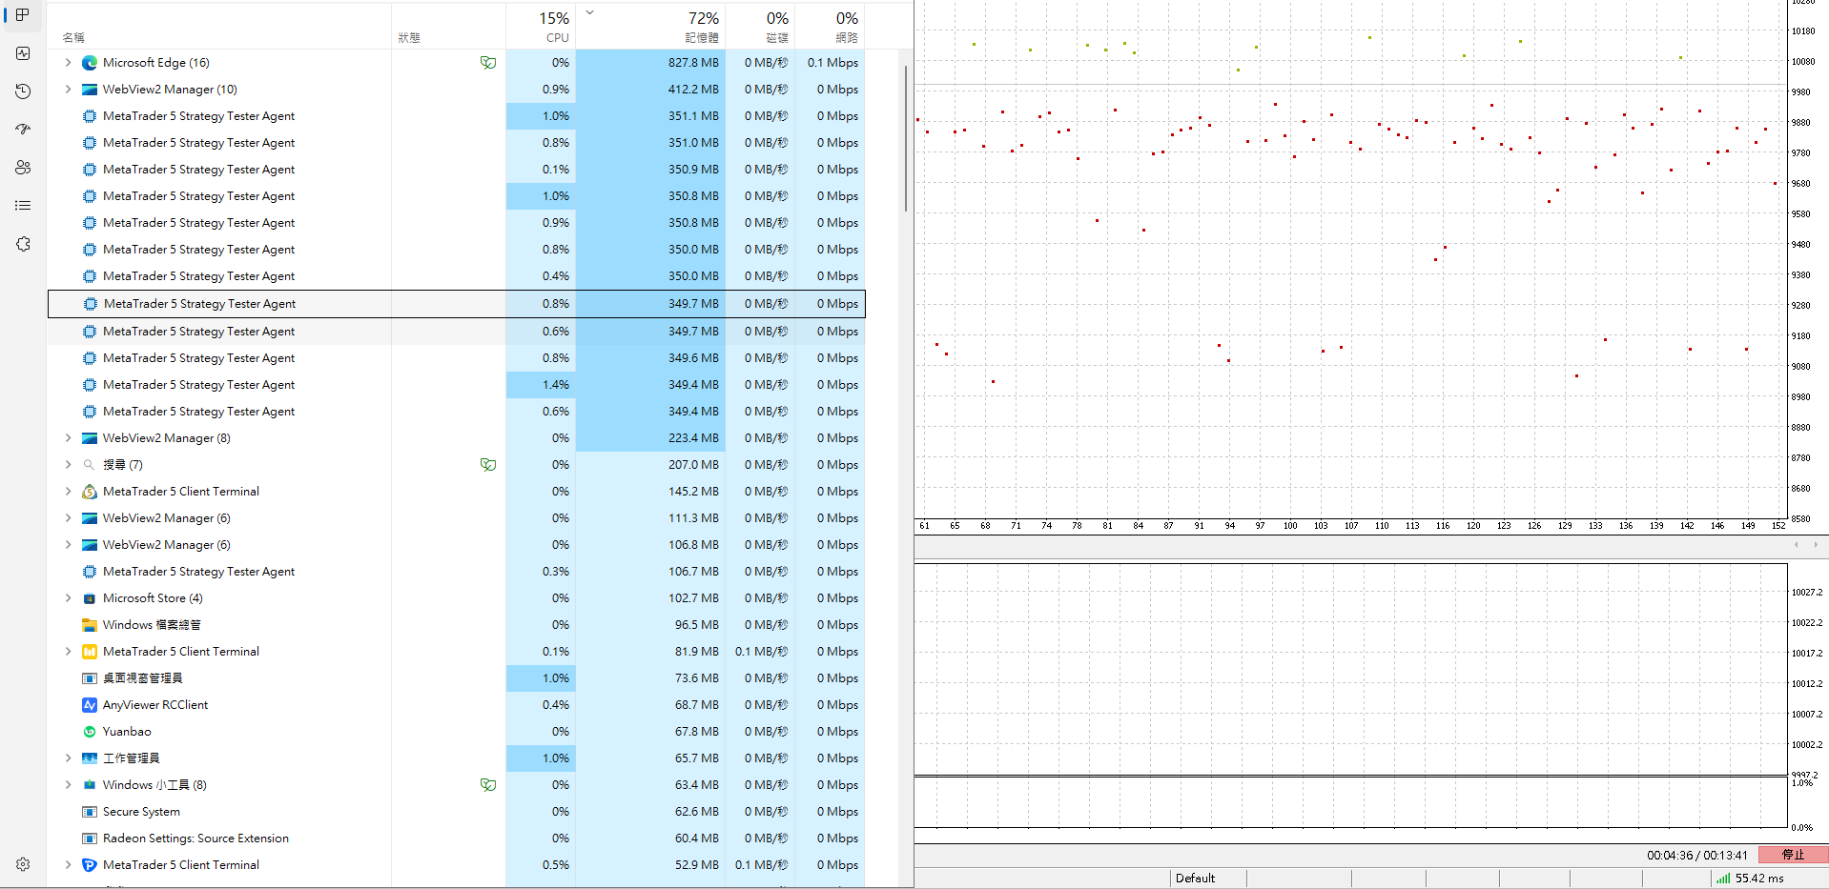This screenshot has height=889, width=1829.
Task: Open App history sidebar icon
Action: point(23,91)
